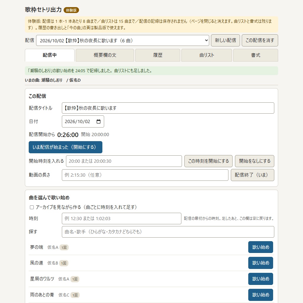Switch to the 配信中 tab
Viewport: 303px width, 303px height.
[x=50, y=55]
